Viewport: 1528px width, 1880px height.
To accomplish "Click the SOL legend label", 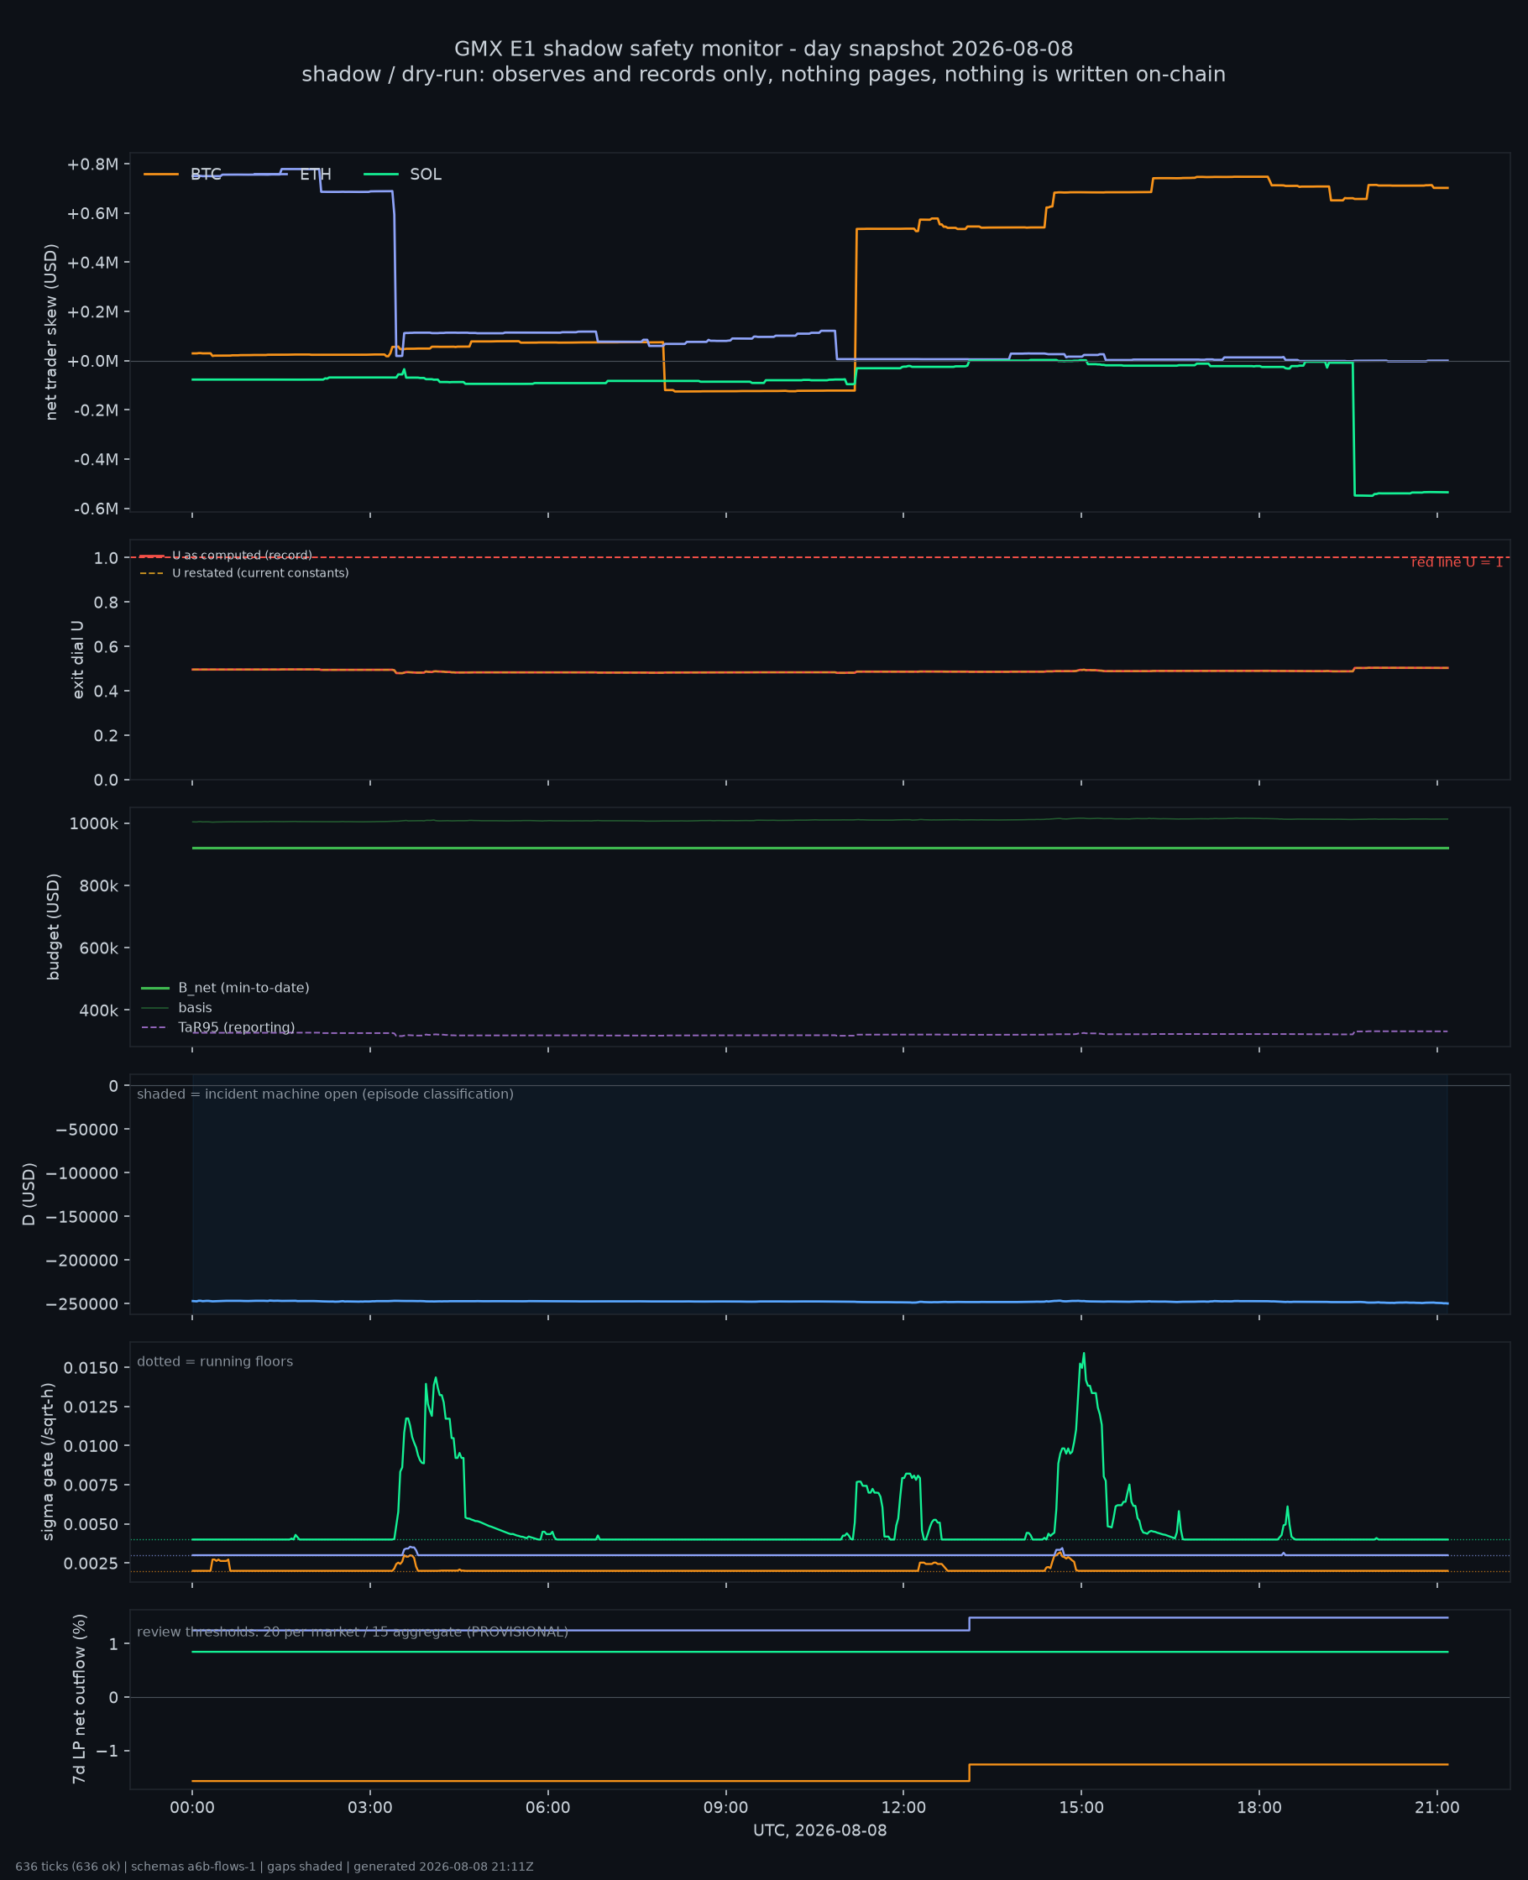I will (x=426, y=175).
